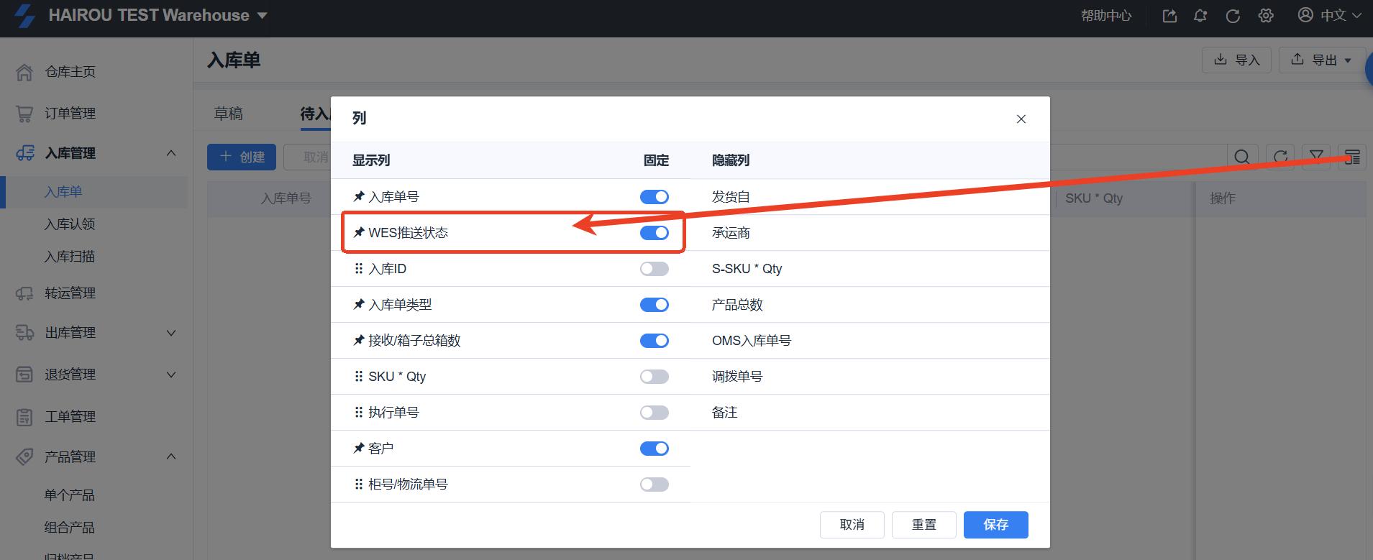Viewport: 1373px width, 560px height.
Task: Click the 保存 button
Action: (995, 525)
